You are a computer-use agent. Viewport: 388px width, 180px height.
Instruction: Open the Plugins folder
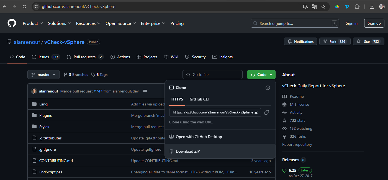click(x=45, y=115)
